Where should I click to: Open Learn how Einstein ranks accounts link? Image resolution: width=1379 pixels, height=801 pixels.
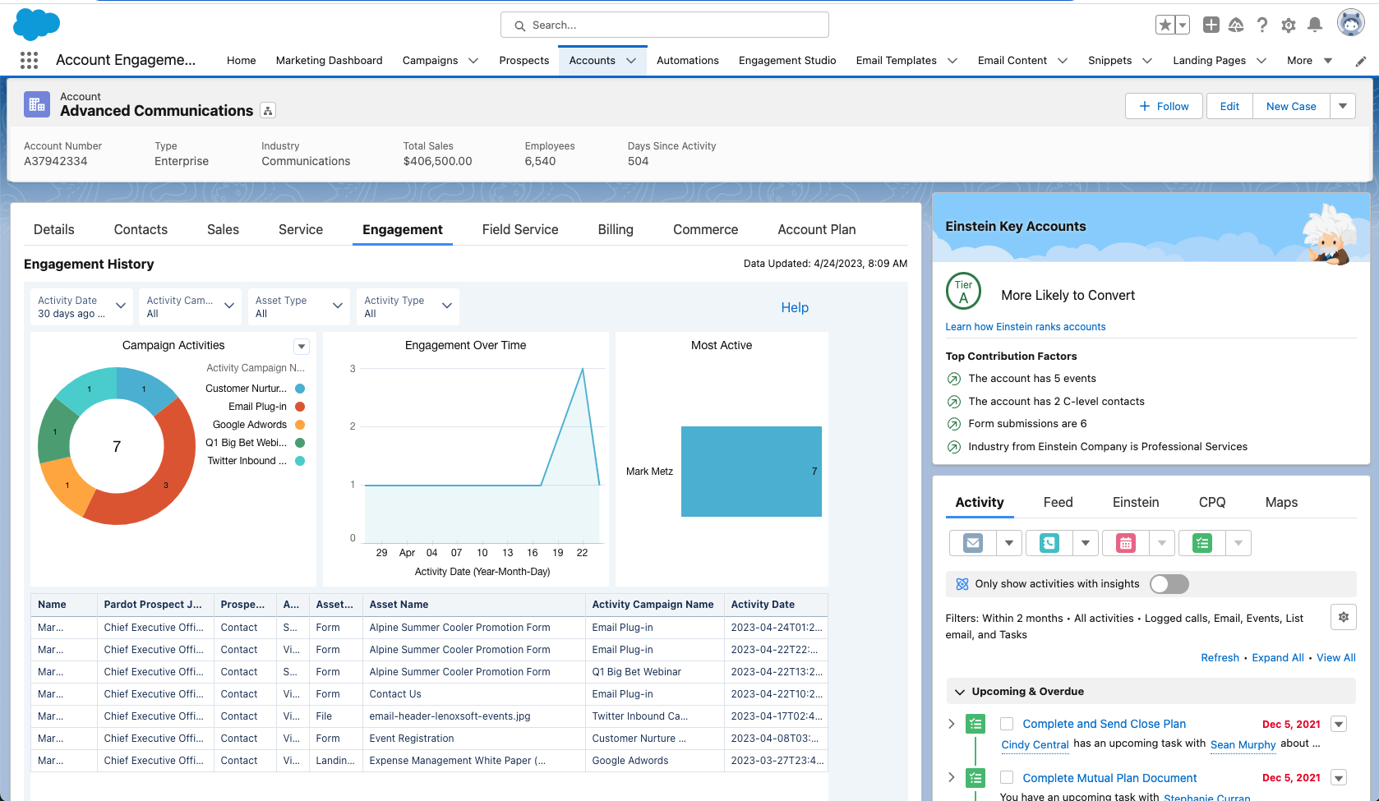coord(1025,327)
